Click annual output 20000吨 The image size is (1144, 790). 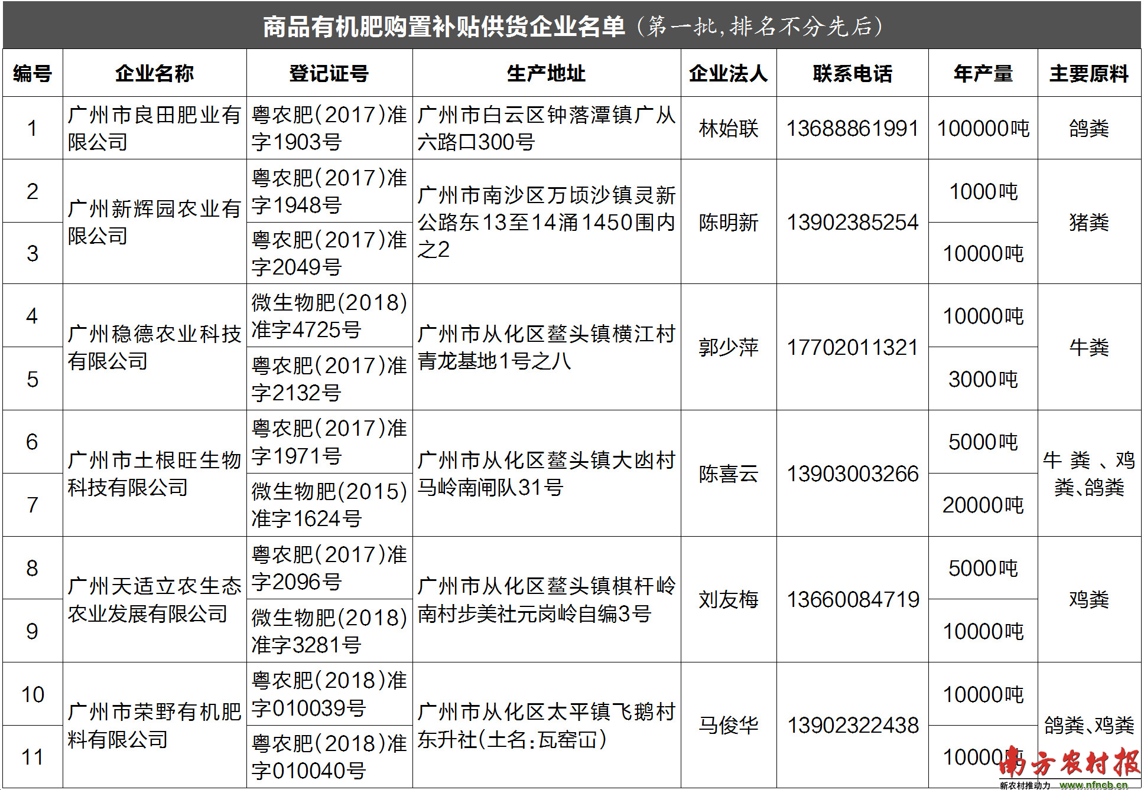coord(983,505)
